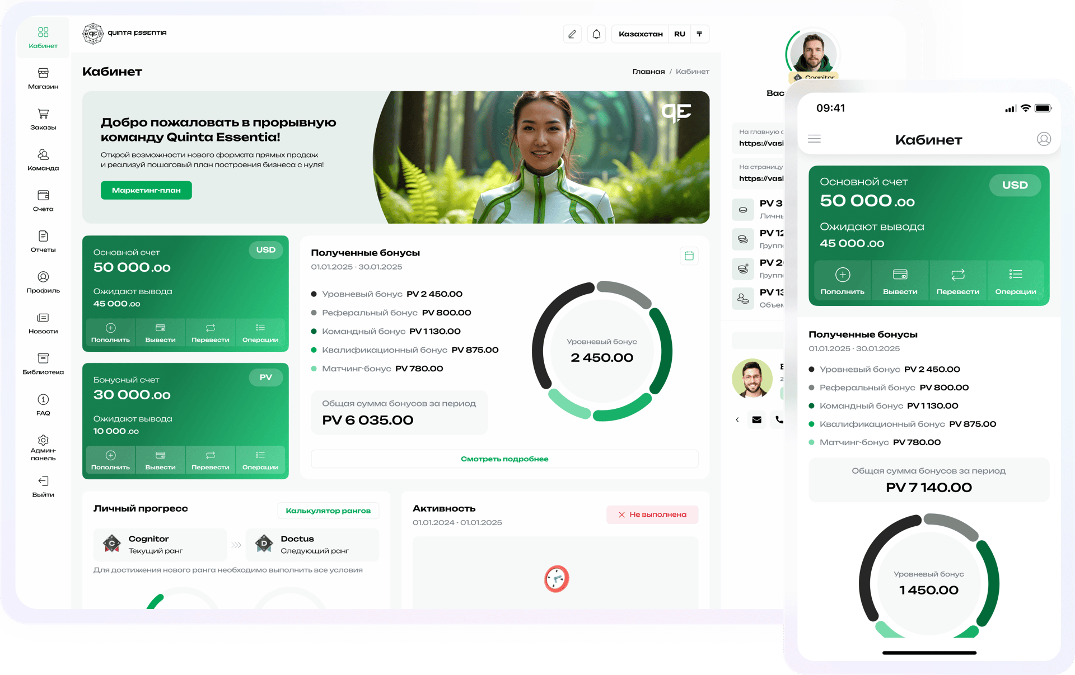Image resolution: width=1075 pixels, height=675 pixels.
Task: Click the Главная breadcrumb link
Action: coord(648,72)
